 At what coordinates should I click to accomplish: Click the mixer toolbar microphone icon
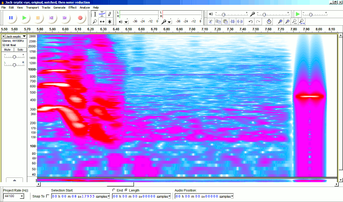(252, 14)
